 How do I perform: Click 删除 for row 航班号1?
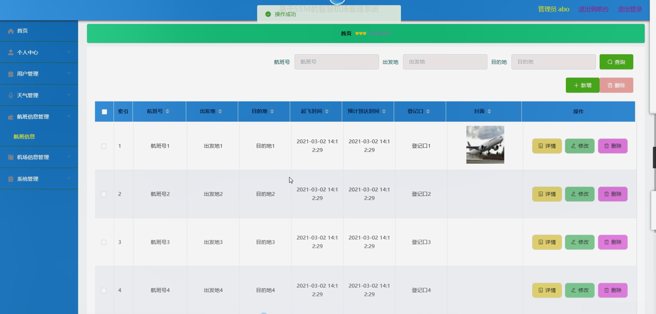pyautogui.click(x=613, y=146)
